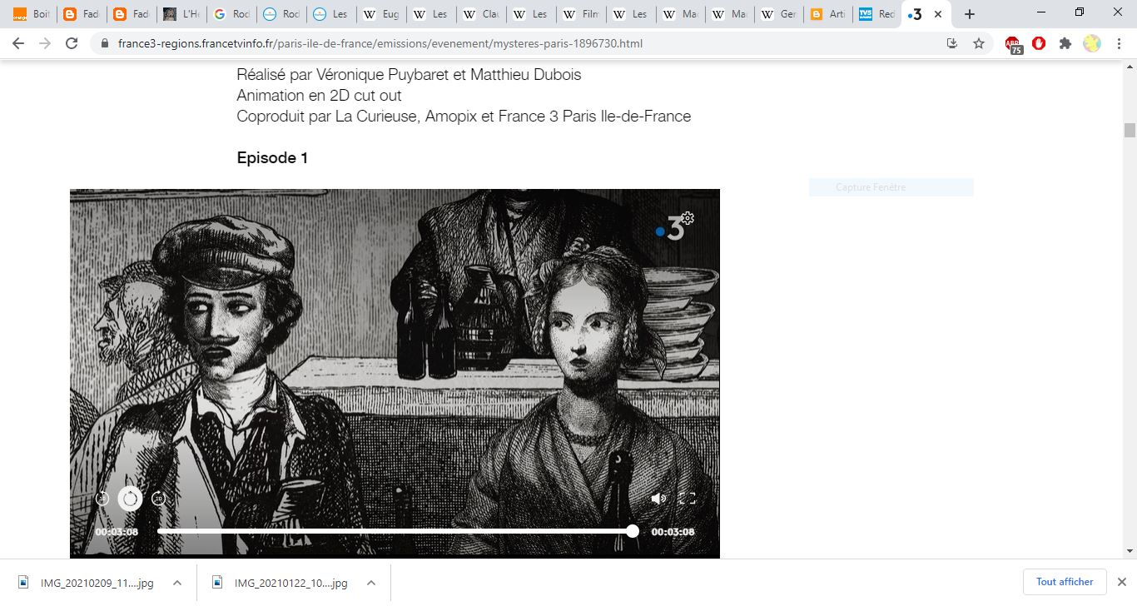Expand options for the IMG_20210122 download
This screenshot has height=606, width=1137.
371,583
